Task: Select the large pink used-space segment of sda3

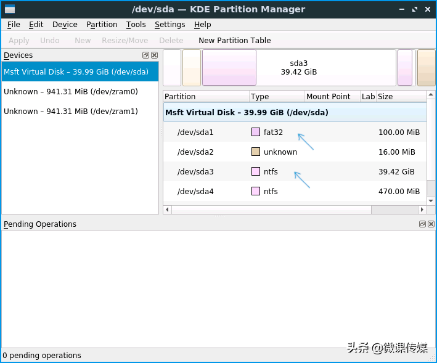Action: 229,68
